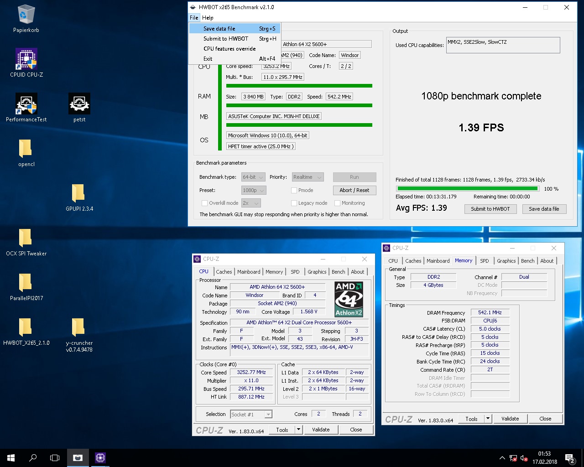Click the AMD Athlon X2 logo in CPU-Z

click(x=349, y=299)
